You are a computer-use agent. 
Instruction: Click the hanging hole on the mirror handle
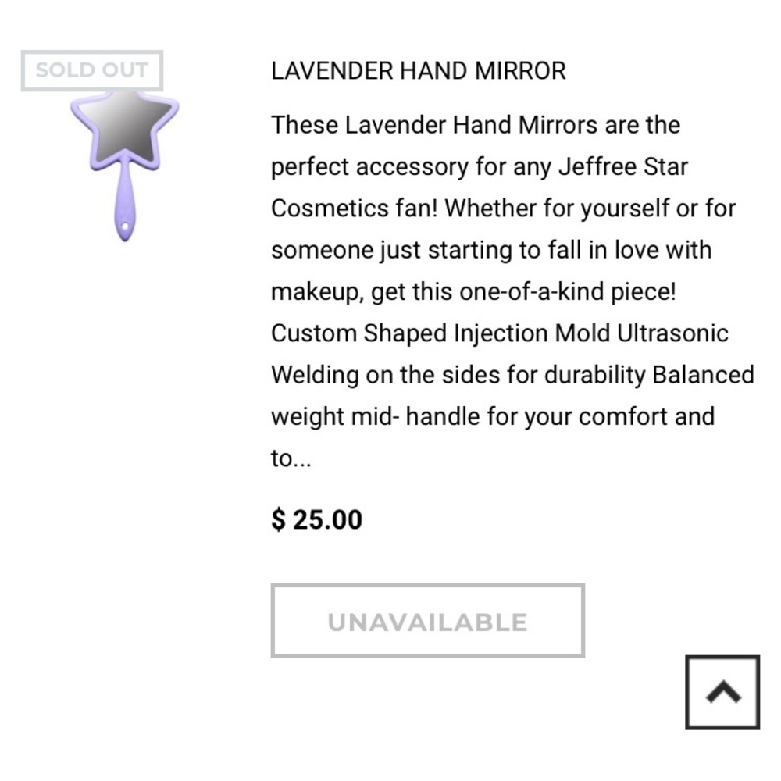click(x=125, y=227)
